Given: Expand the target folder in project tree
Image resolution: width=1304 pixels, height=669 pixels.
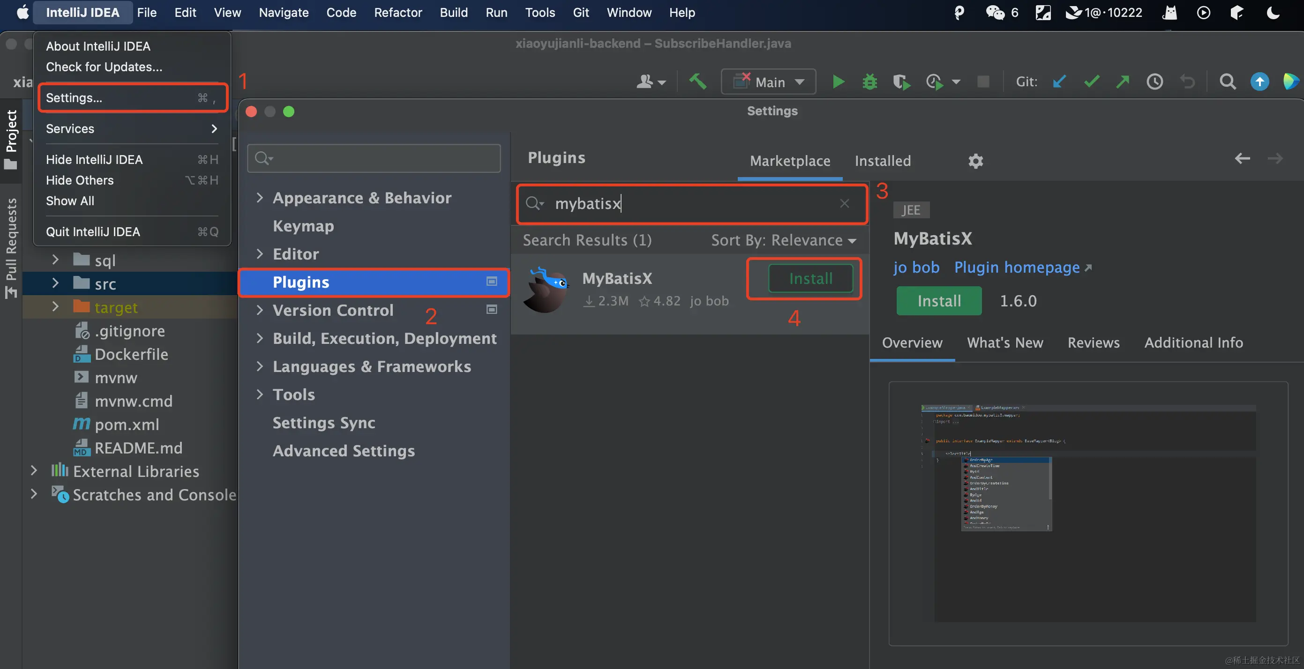Looking at the screenshot, I should click(x=55, y=307).
